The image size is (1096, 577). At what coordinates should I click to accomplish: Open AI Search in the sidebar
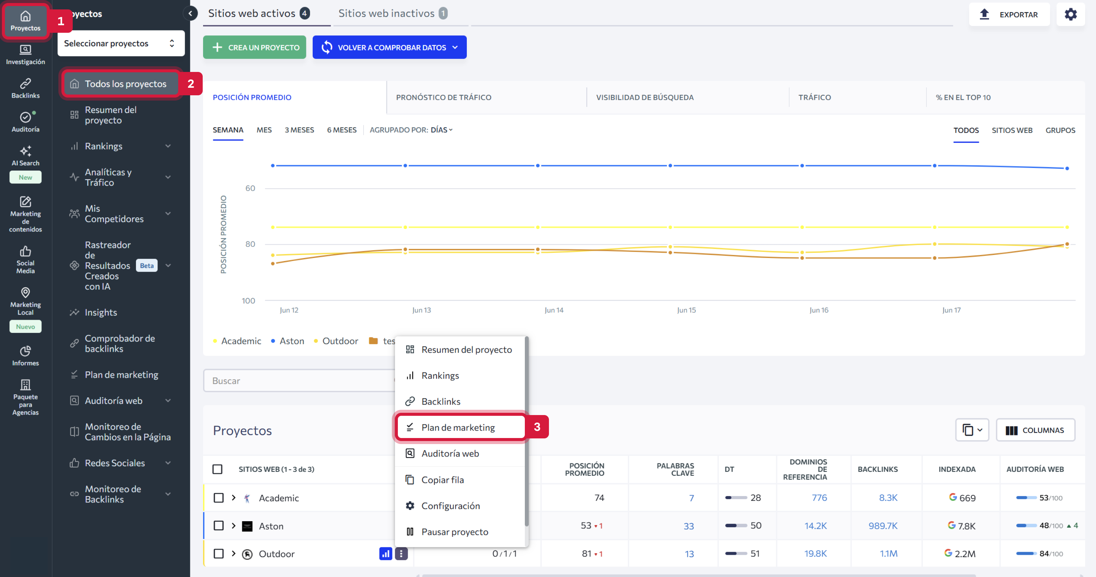(x=25, y=156)
